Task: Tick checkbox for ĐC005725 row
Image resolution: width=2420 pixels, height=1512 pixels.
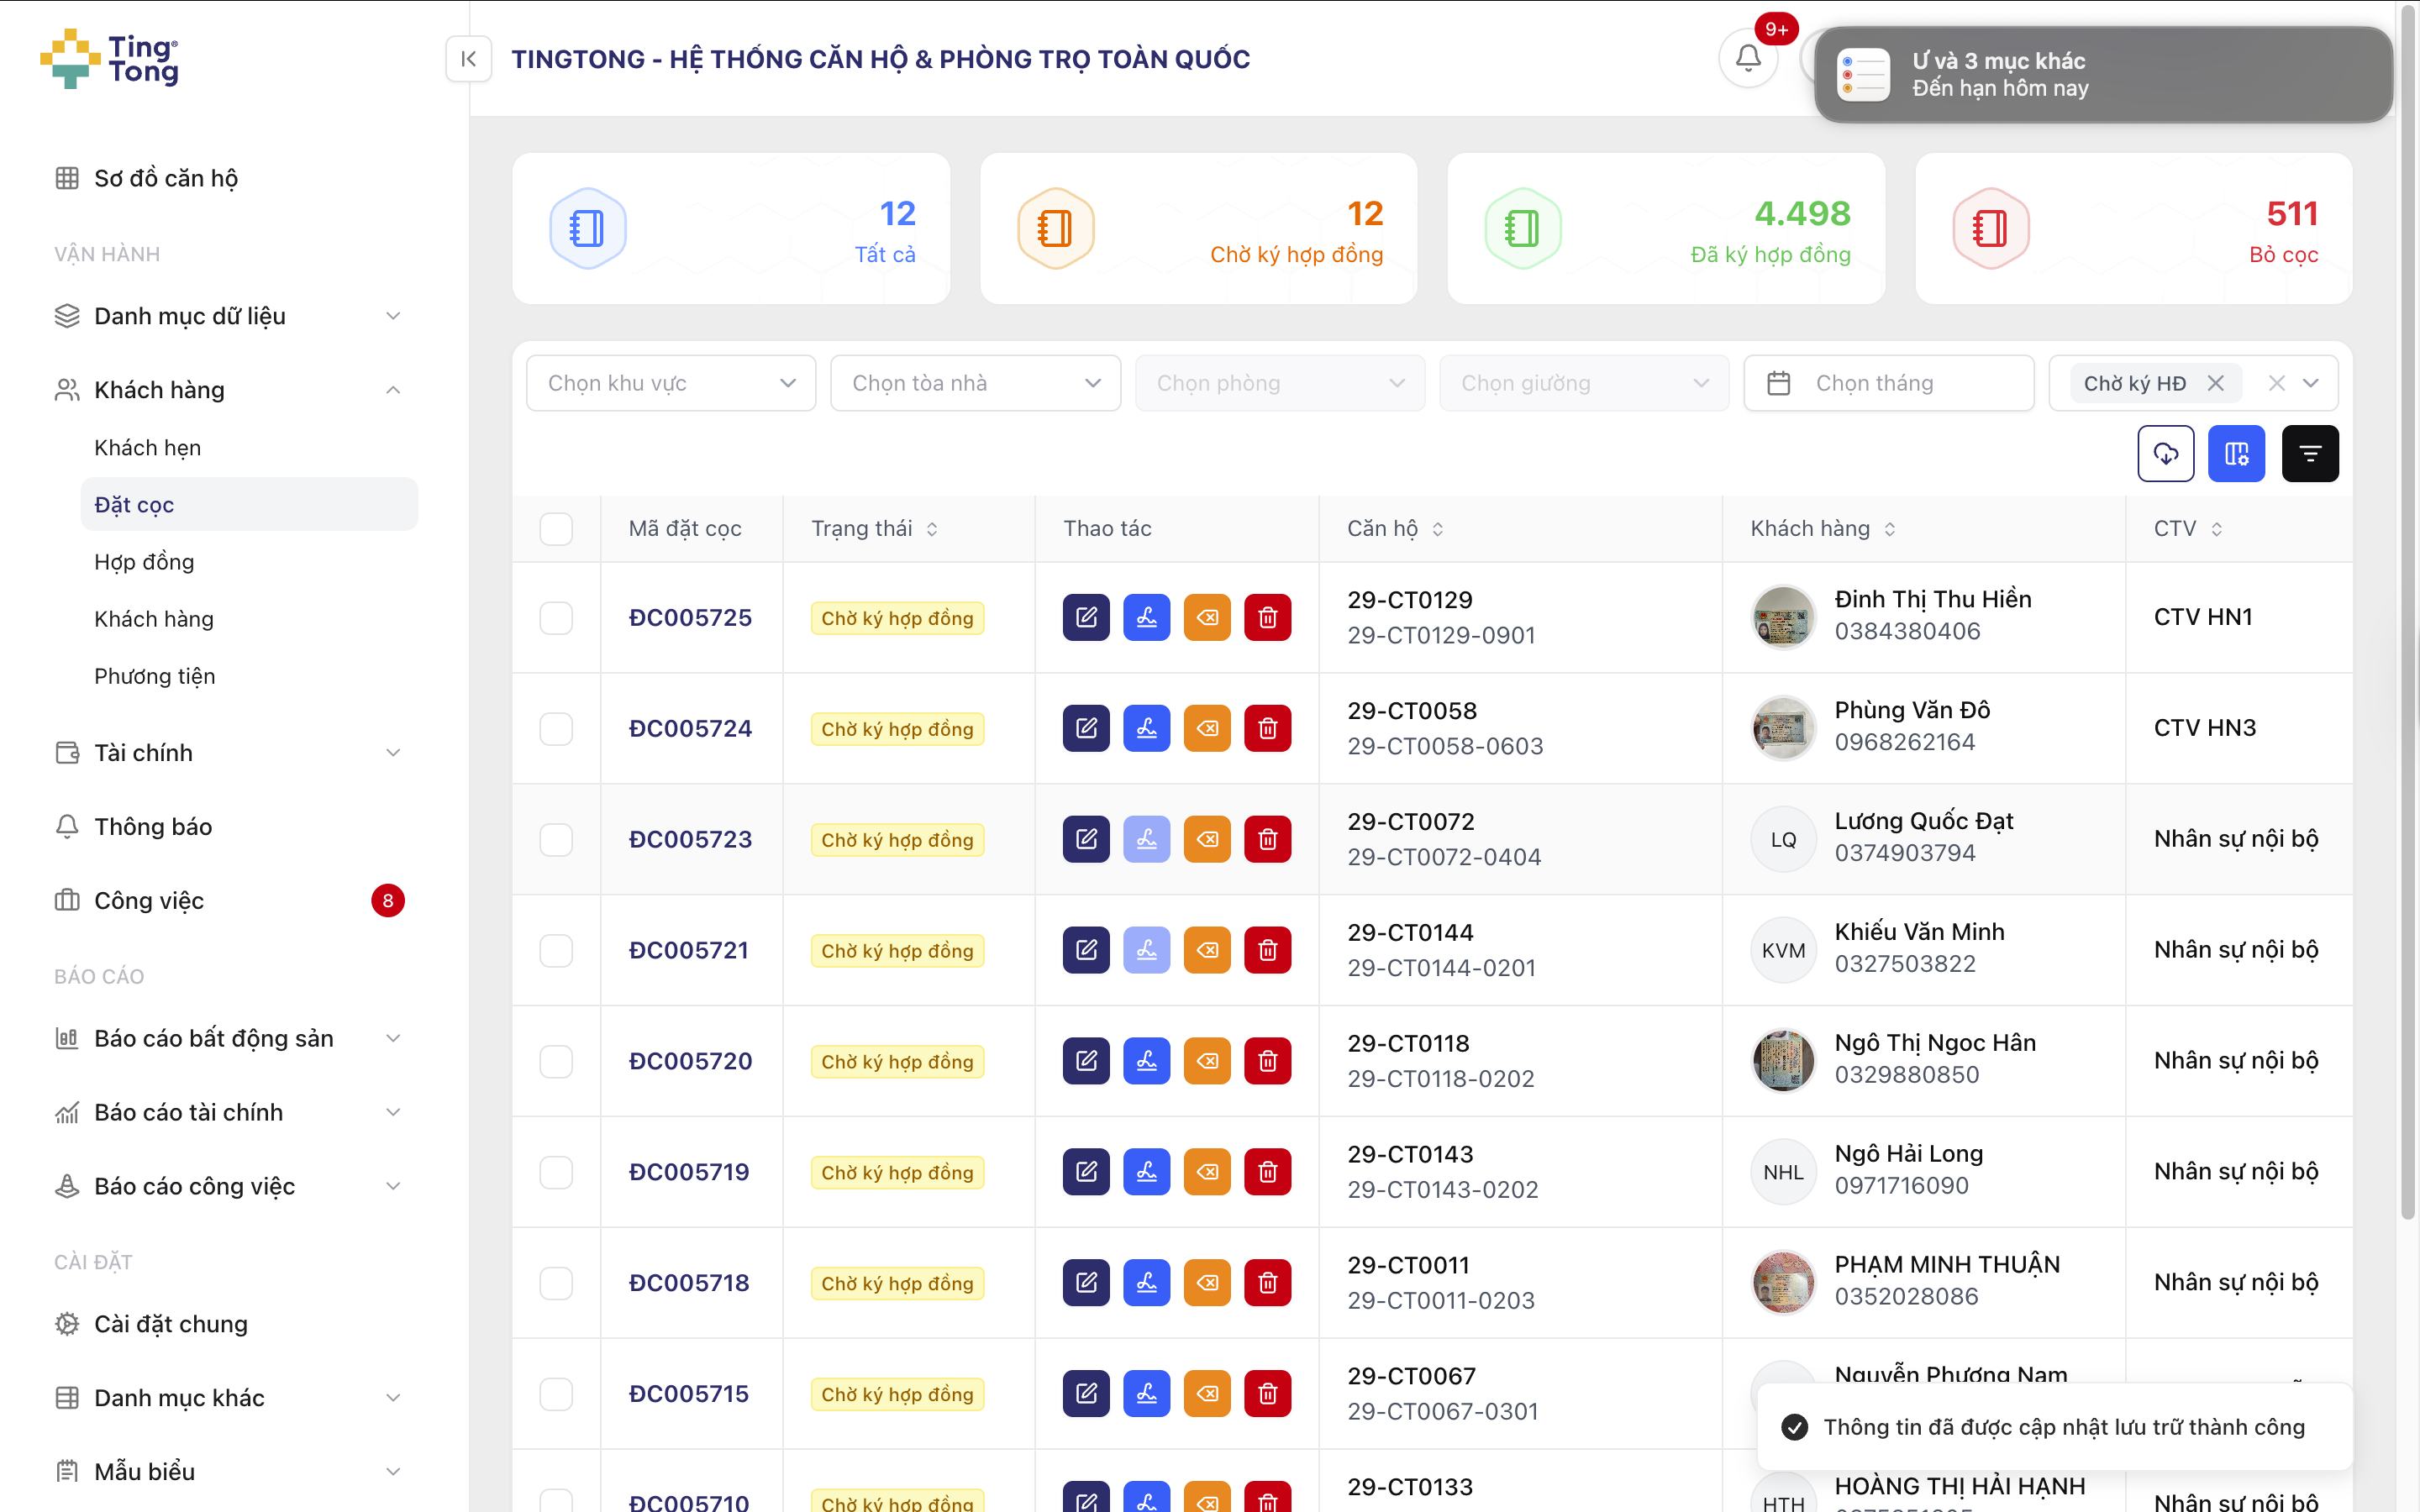Action: click(556, 617)
